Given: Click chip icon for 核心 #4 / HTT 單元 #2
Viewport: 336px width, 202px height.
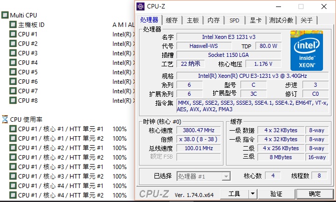Looking at the screenshot, I should point(13,195).
